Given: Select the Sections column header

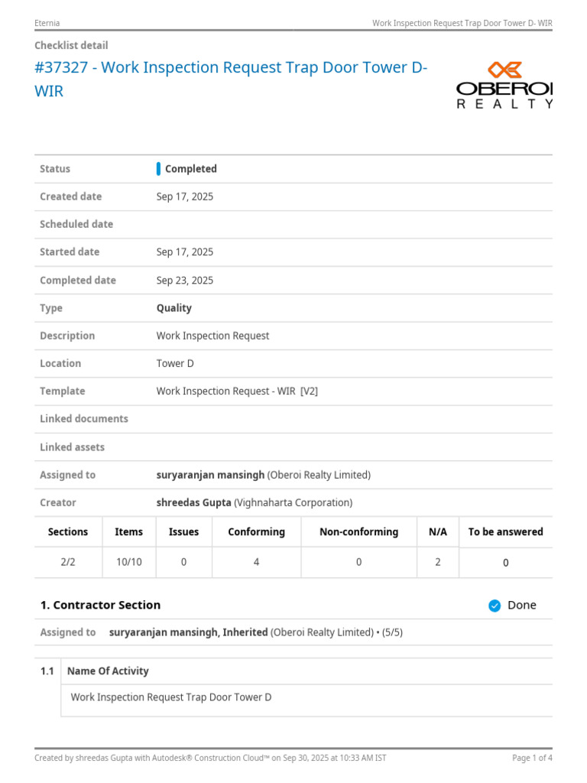Looking at the screenshot, I should [x=68, y=532].
